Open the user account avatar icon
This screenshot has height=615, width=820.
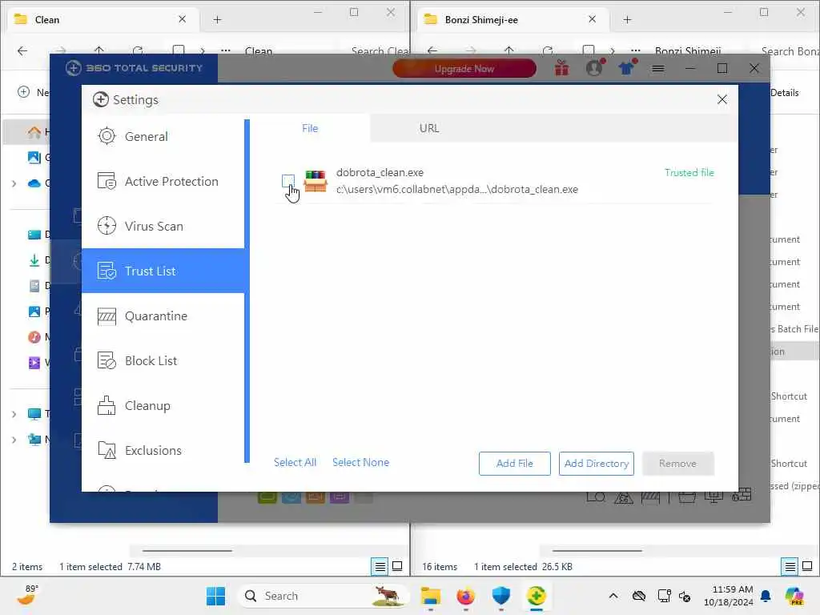[x=594, y=68]
